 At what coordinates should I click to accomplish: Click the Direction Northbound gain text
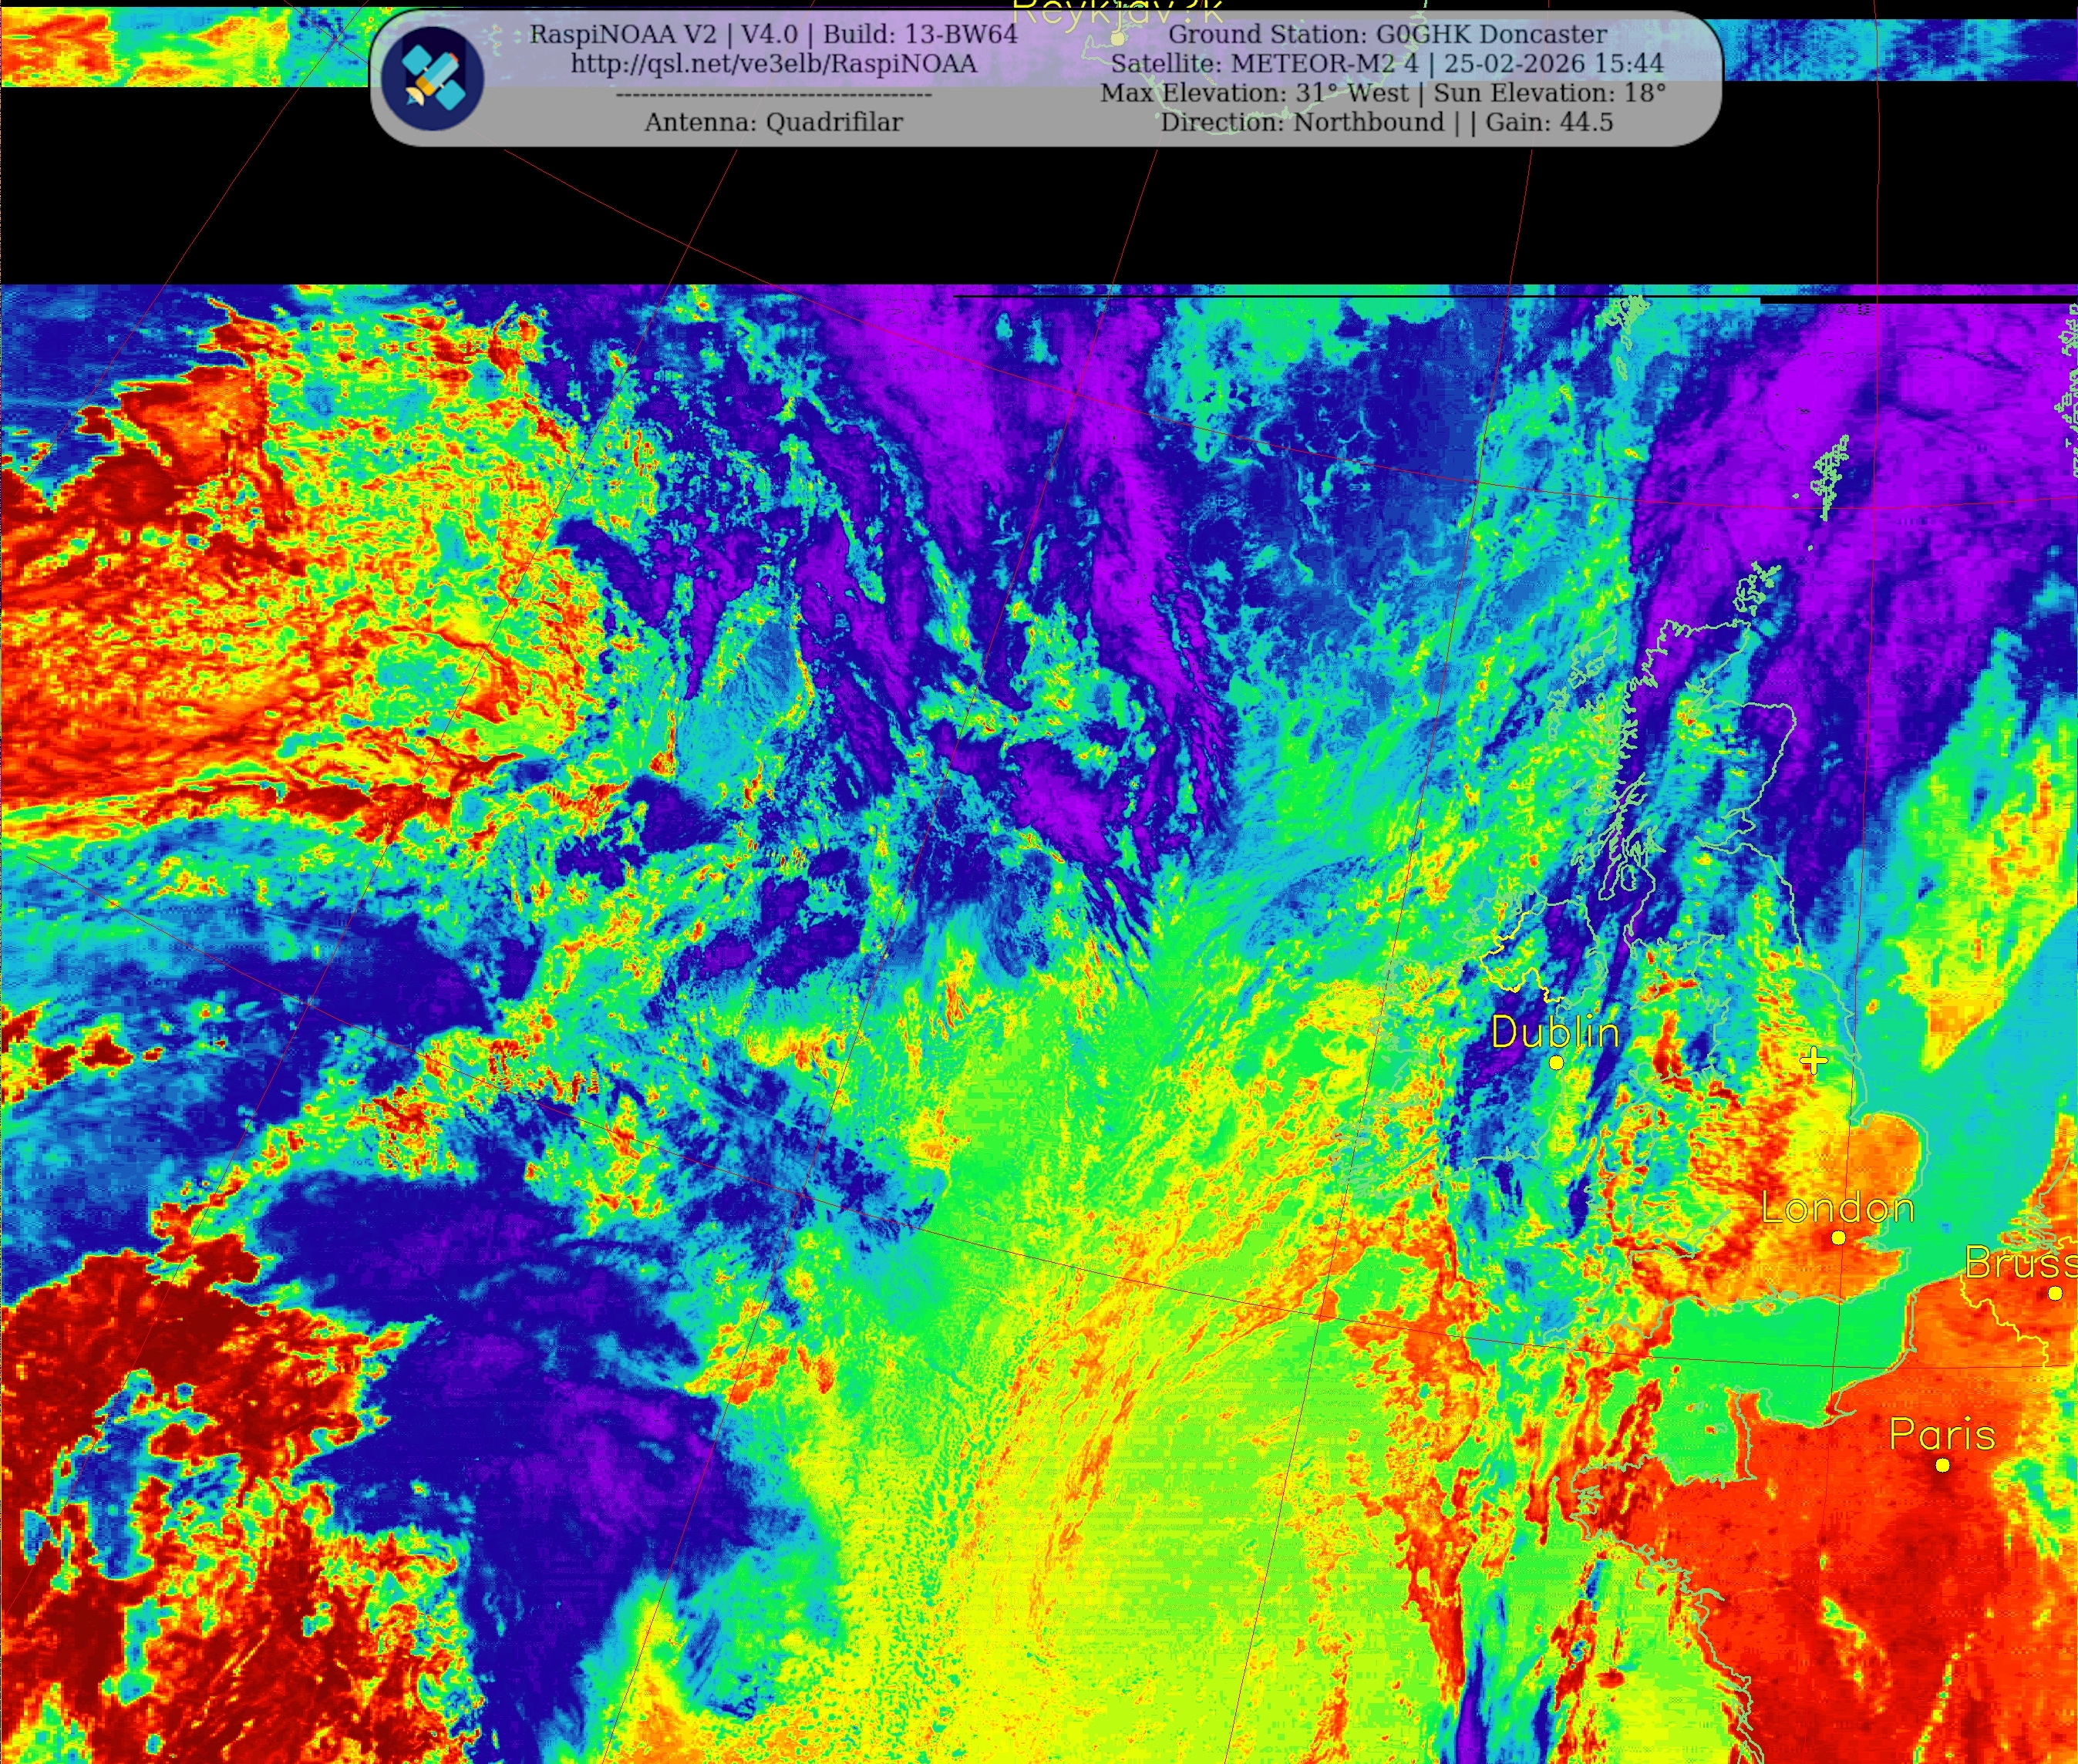coord(1386,122)
